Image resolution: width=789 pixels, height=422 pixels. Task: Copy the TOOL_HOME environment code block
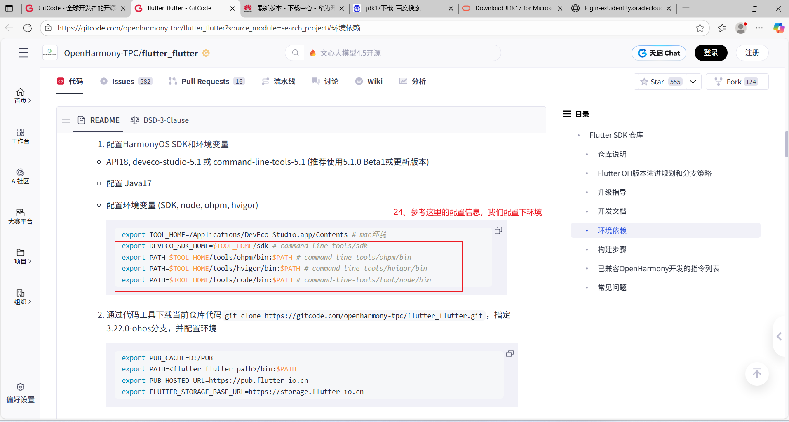(x=498, y=230)
